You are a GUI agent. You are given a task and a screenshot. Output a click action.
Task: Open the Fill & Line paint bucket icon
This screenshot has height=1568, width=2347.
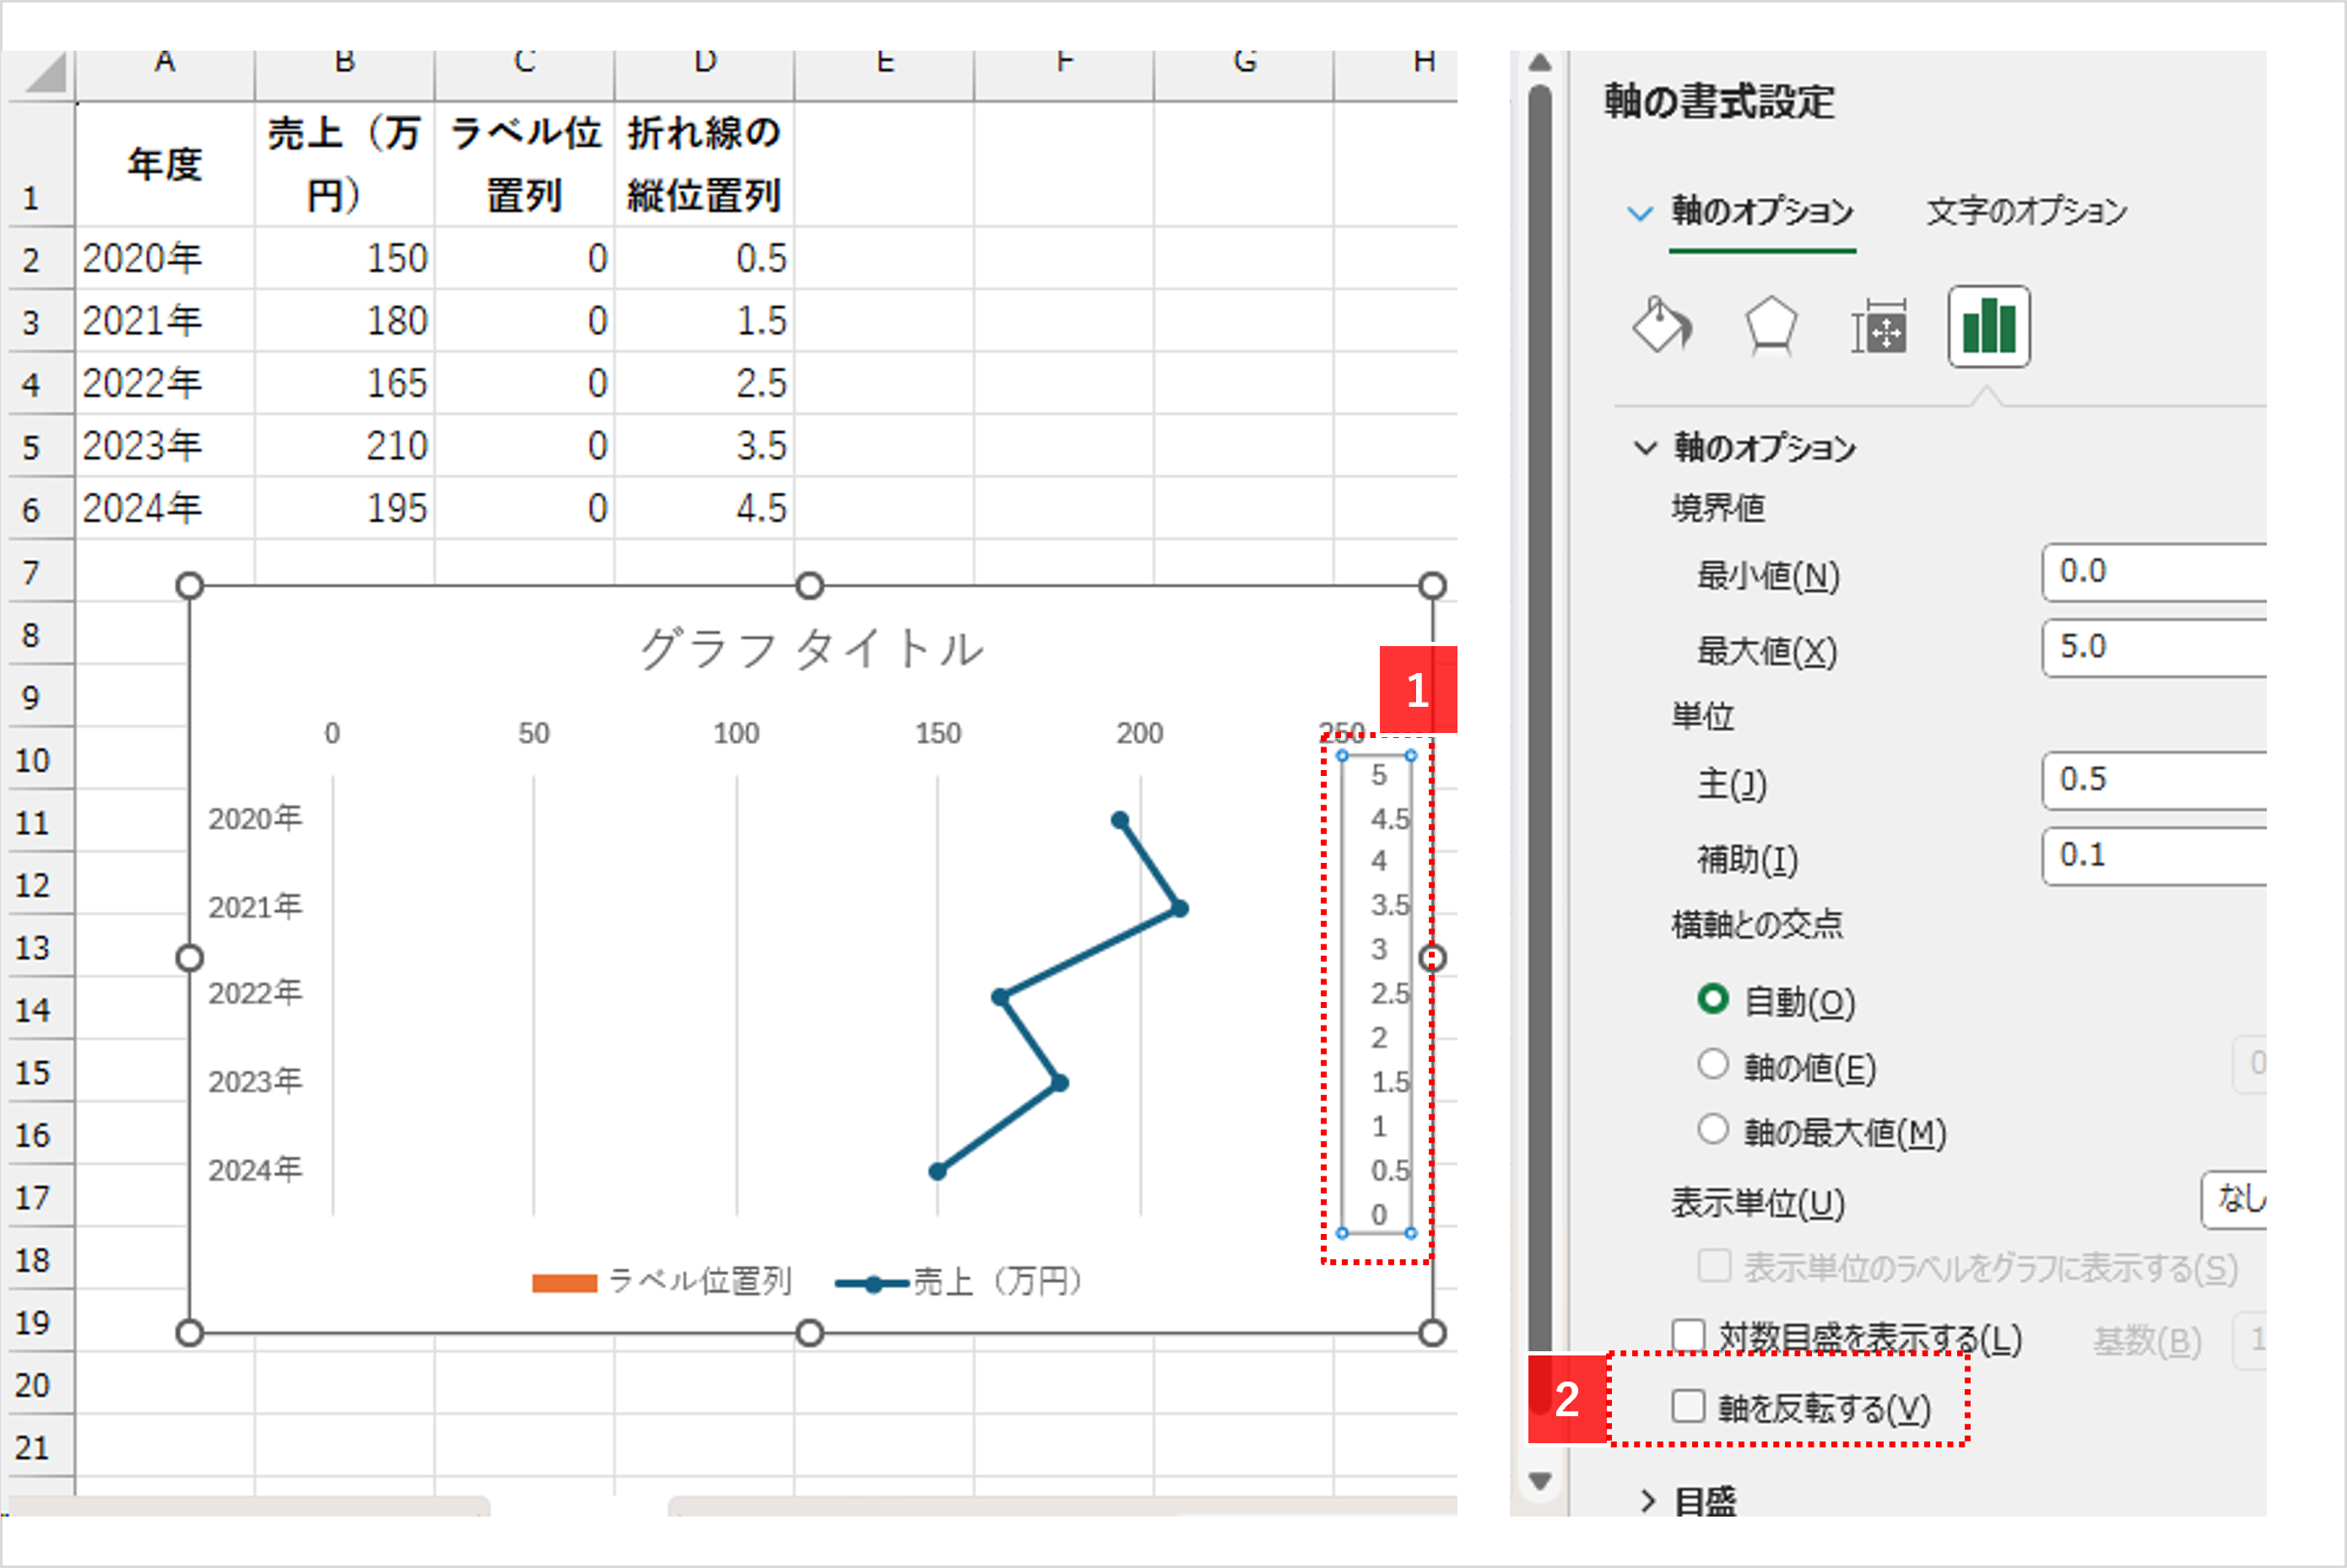tap(1661, 325)
